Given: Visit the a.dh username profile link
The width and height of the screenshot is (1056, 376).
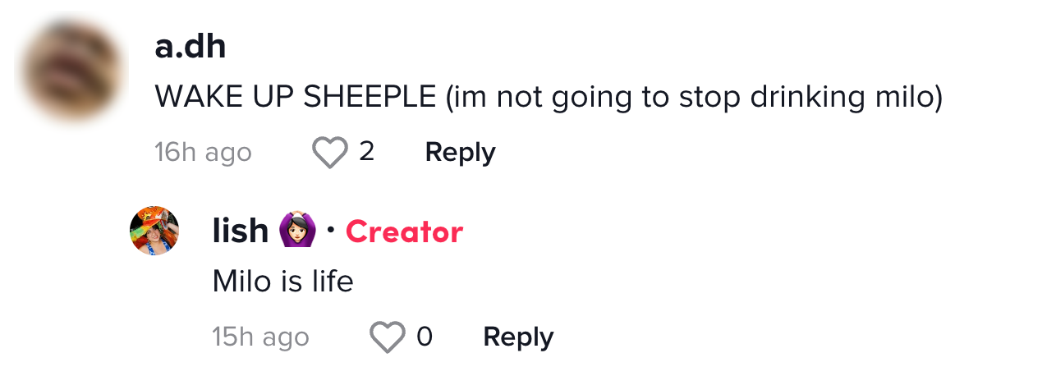Looking at the screenshot, I should (190, 48).
